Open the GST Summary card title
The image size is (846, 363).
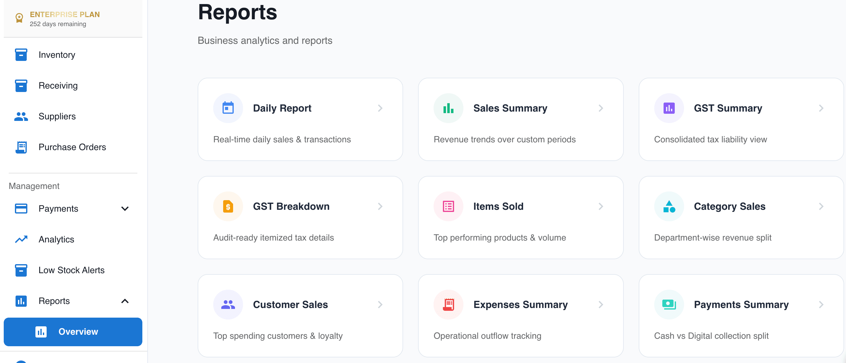pos(728,108)
